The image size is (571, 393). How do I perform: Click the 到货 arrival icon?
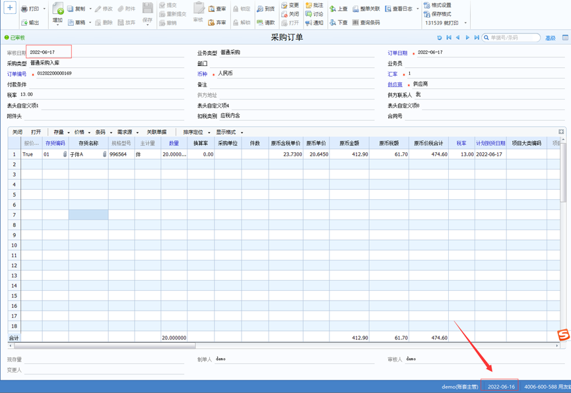click(259, 9)
